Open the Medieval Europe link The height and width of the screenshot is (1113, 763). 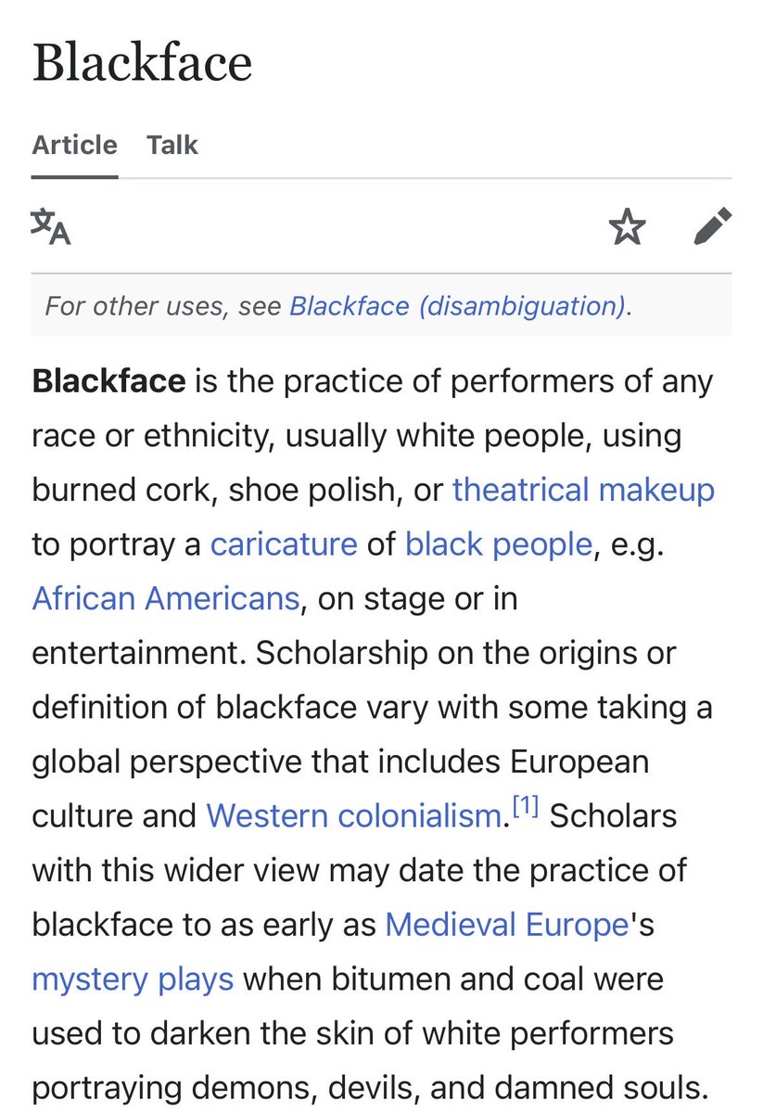tap(506, 925)
